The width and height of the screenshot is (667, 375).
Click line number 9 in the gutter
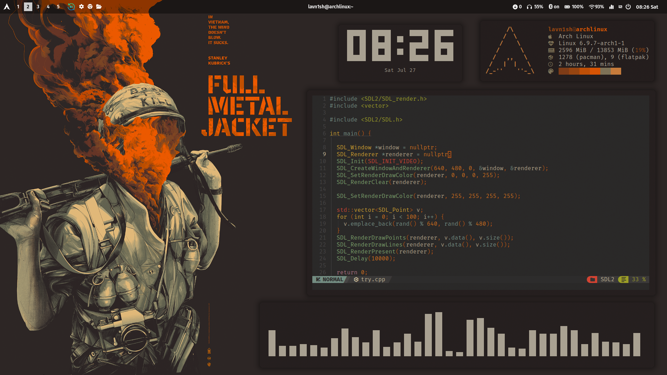(324, 154)
